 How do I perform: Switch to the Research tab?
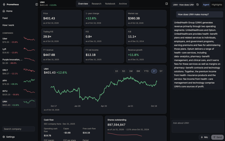(96, 4)
